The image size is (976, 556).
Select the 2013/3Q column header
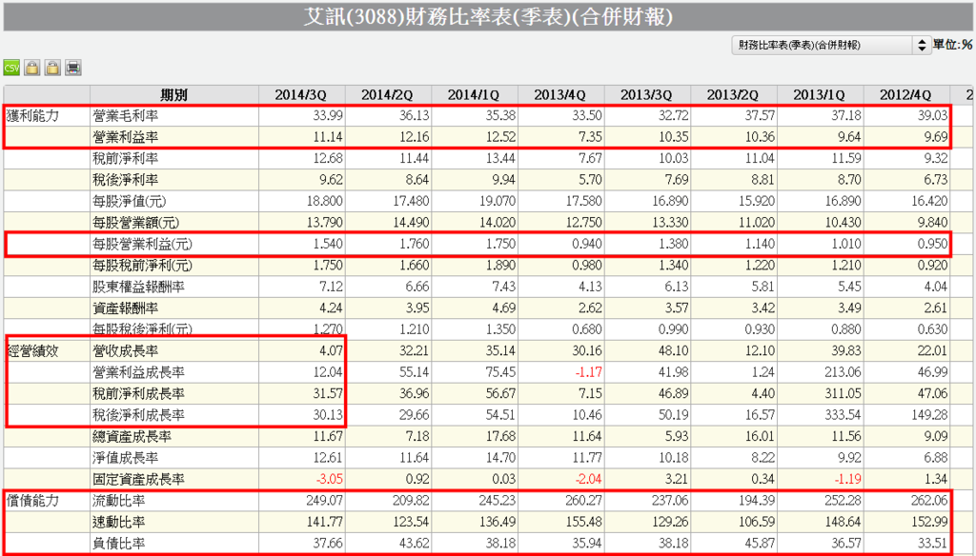[646, 95]
